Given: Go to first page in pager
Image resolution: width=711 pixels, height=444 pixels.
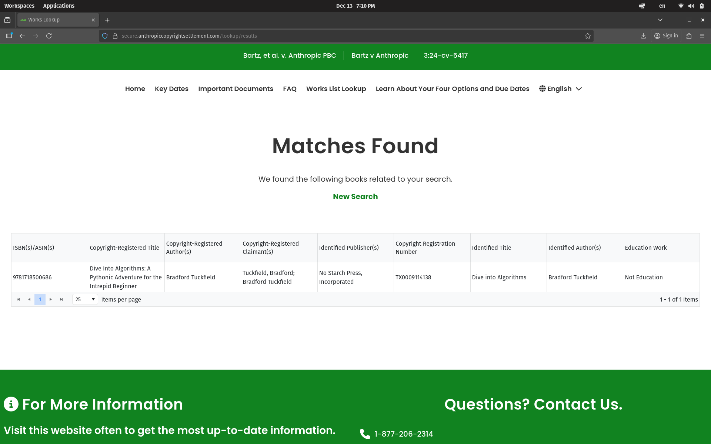Looking at the screenshot, I should click(18, 299).
